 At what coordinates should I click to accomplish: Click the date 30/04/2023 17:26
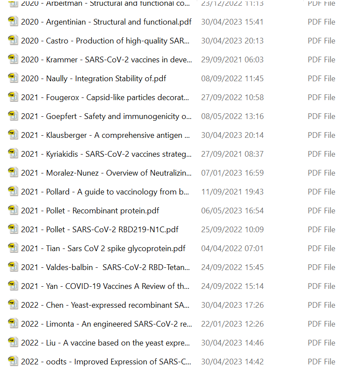(232, 305)
